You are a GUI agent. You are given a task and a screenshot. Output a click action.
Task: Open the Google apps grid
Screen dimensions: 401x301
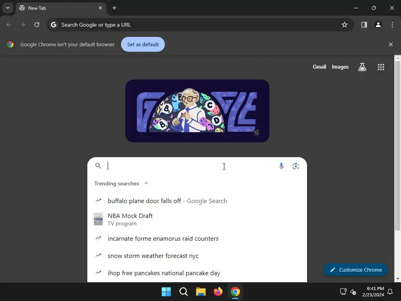point(381,67)
